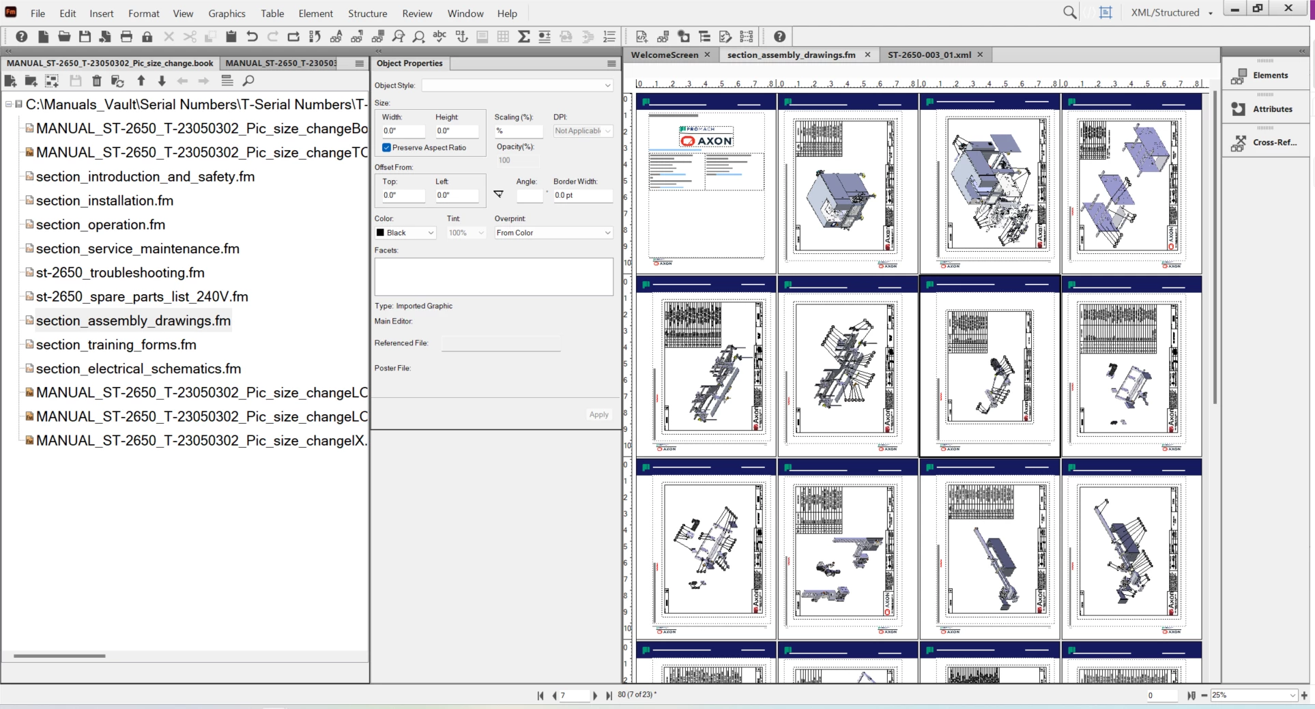Open the book panel options menu
Image resolution: width=1315 pixels, height=709 pixels.
click(360, 63)
